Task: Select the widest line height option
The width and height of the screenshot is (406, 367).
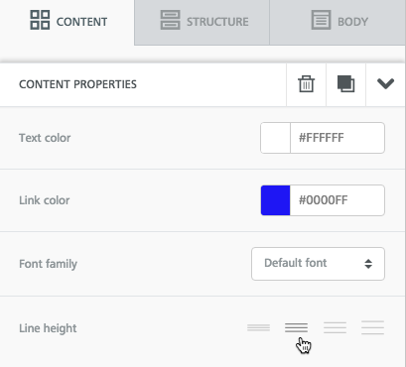Action: (x=372, y=327)
